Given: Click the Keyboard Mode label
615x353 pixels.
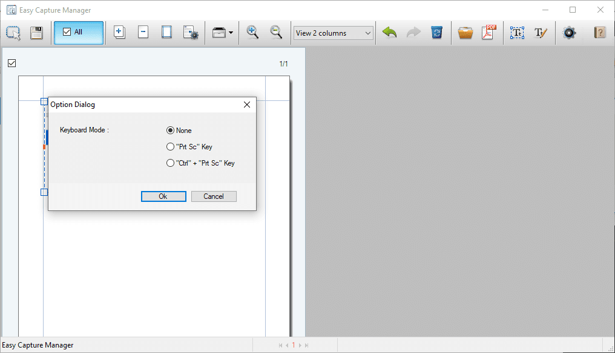Looking at the screenshot, I should click(84, 130).
